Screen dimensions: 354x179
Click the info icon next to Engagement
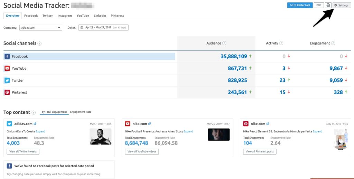click(333, 43)
